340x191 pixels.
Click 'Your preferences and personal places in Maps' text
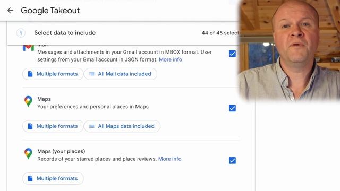pyautogui.click(x=93, y=107)
